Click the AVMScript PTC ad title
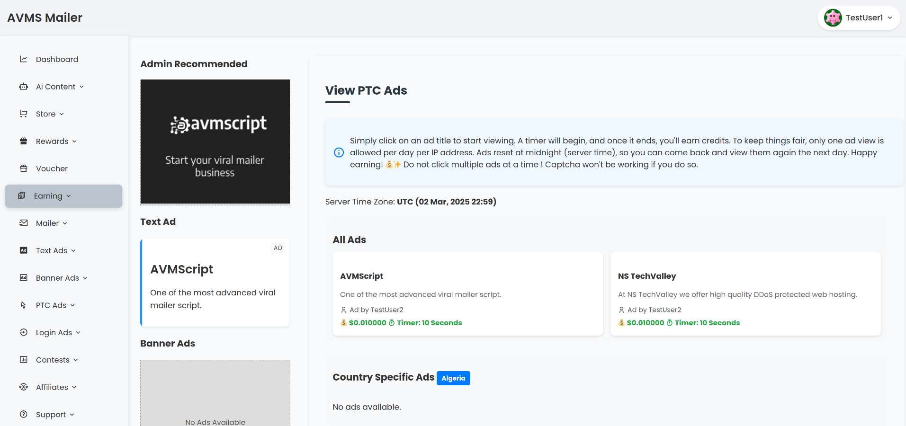The height and width of the screenshot is (426, 906). point(361,276)
